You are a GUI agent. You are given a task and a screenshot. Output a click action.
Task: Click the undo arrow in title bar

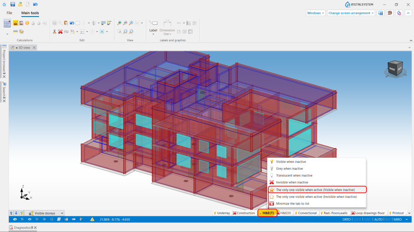[35, 4]
